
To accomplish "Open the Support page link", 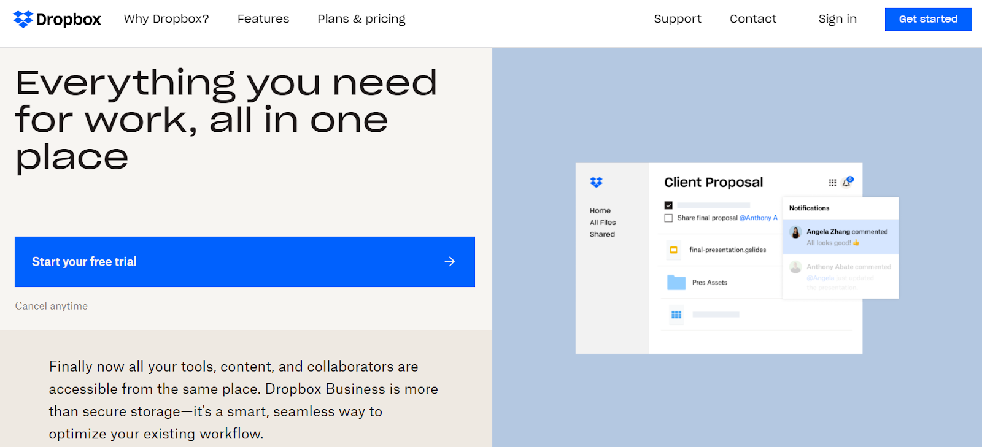I will pyautogui.click(x=678, y=19).
